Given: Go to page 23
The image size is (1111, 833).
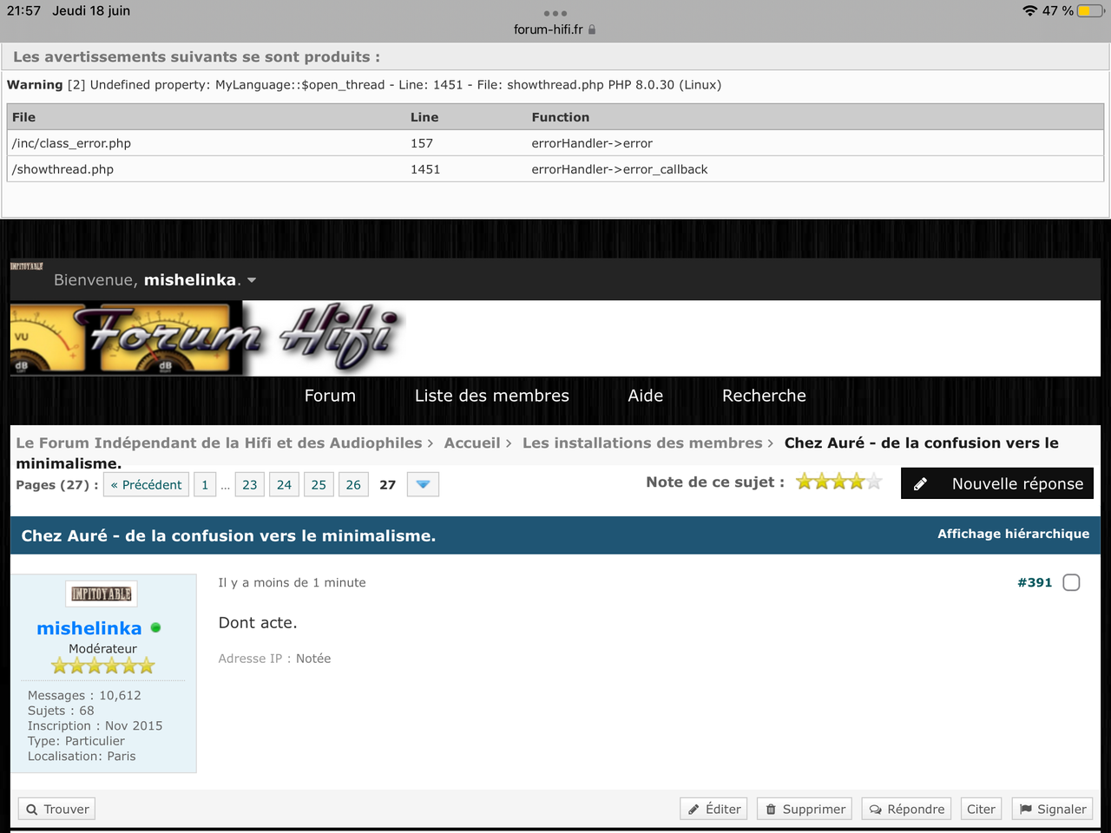Looking at the screenshot, I should coord(250,484).
